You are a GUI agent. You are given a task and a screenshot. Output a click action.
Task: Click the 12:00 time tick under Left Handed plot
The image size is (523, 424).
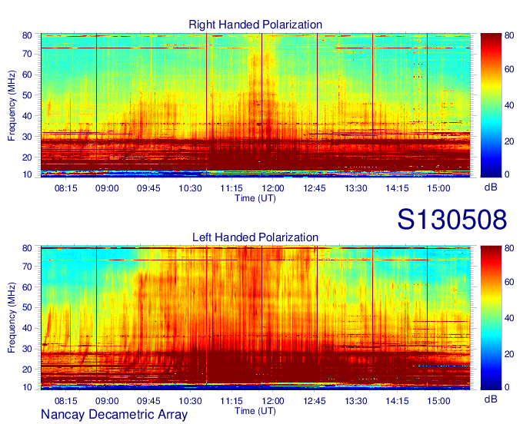[273, 401]
